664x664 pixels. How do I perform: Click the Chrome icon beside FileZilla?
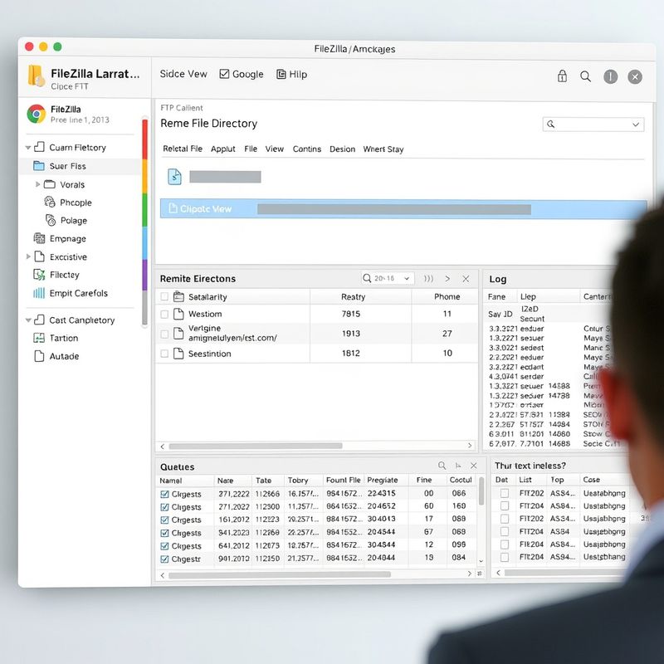(x=37, y=114)
